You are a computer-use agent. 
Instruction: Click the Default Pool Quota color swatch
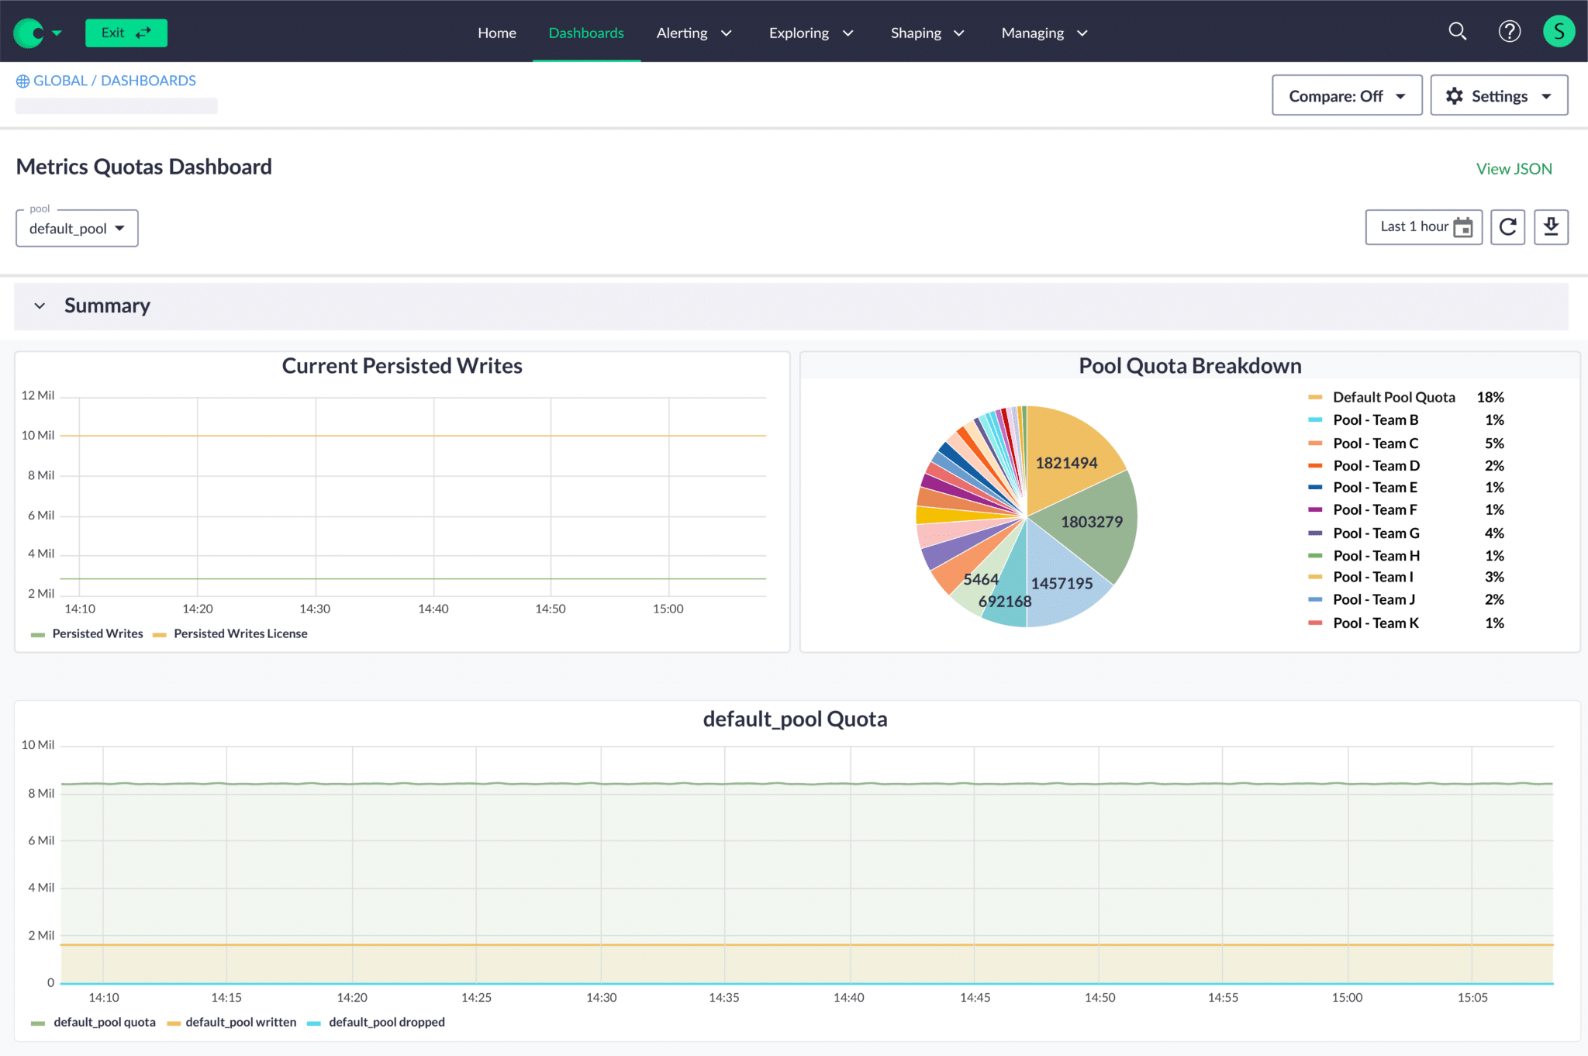pyautogui.click(x=1314, y=396)
